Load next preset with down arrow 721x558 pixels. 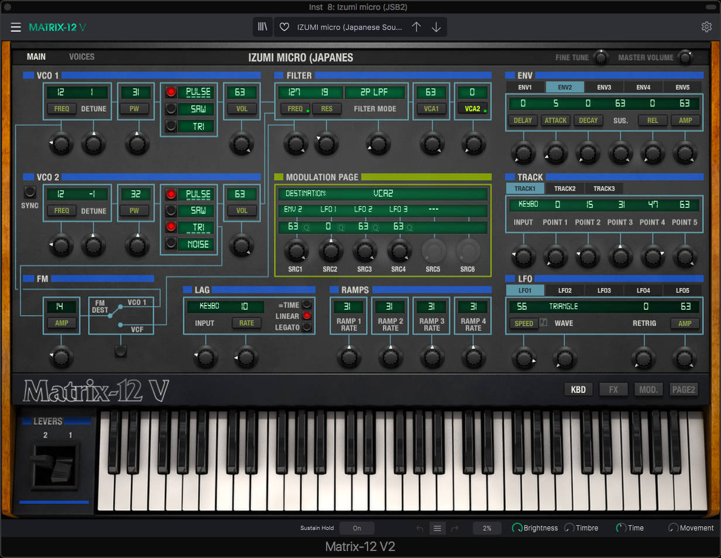[436, 27]
